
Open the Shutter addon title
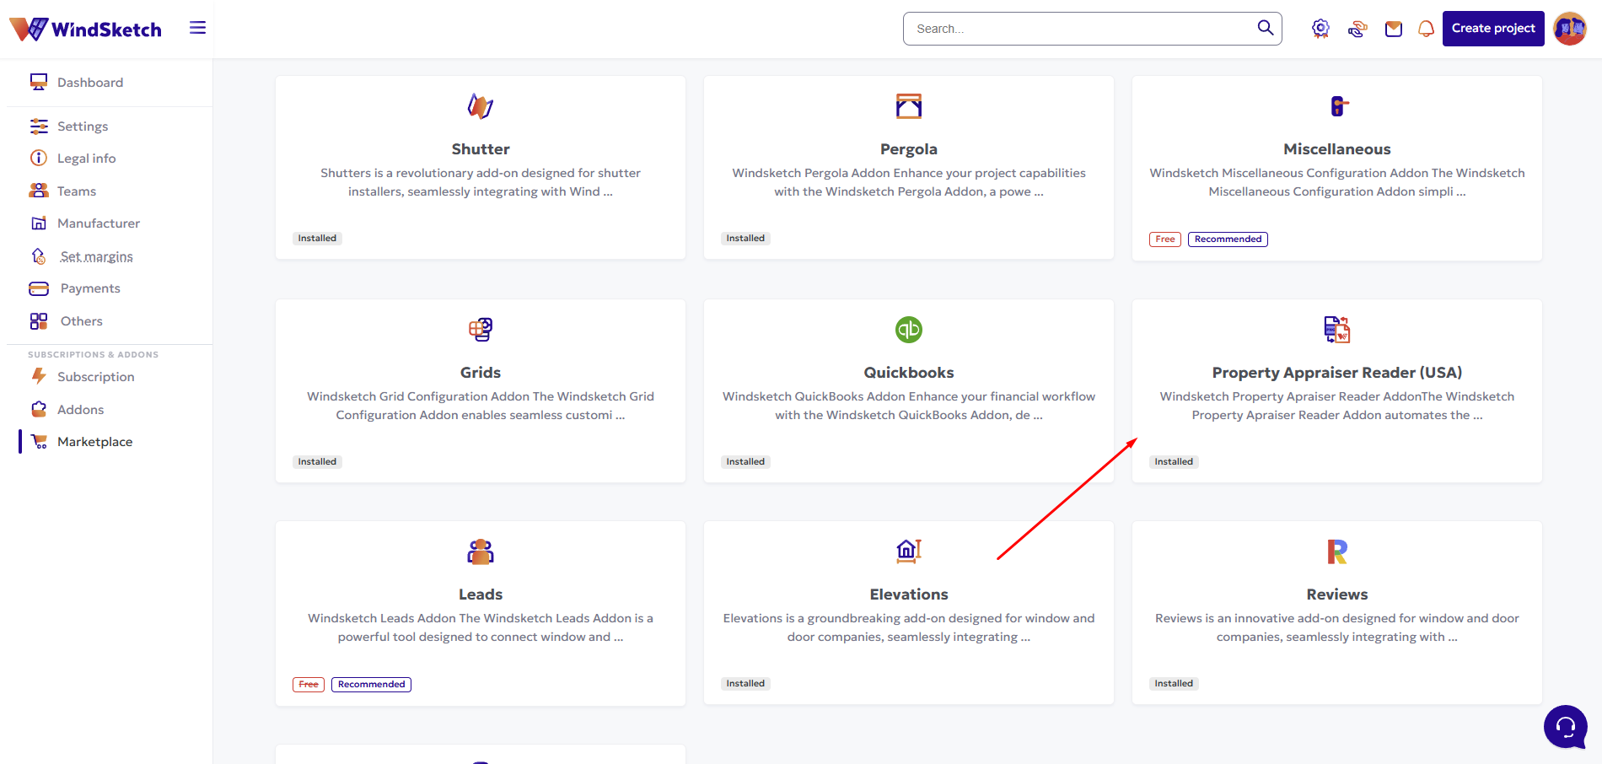(481, 149)
